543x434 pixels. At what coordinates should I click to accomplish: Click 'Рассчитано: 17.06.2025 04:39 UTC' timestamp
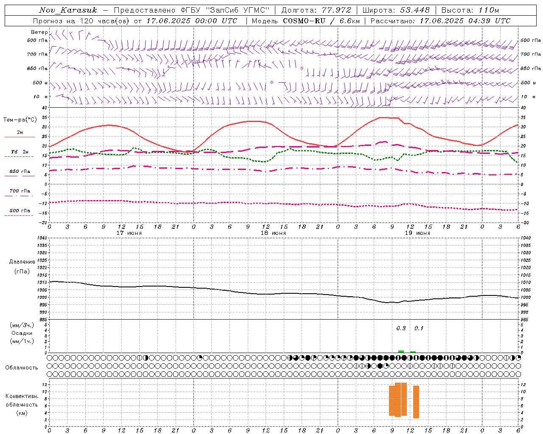coord(440,21)
